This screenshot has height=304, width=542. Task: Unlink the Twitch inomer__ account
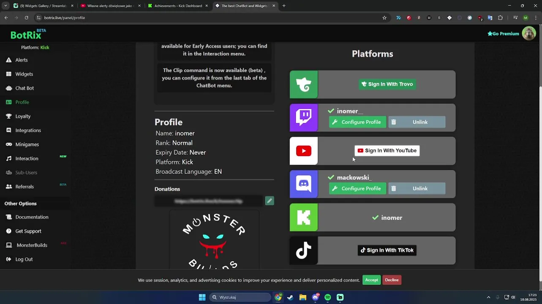(417, 122)
